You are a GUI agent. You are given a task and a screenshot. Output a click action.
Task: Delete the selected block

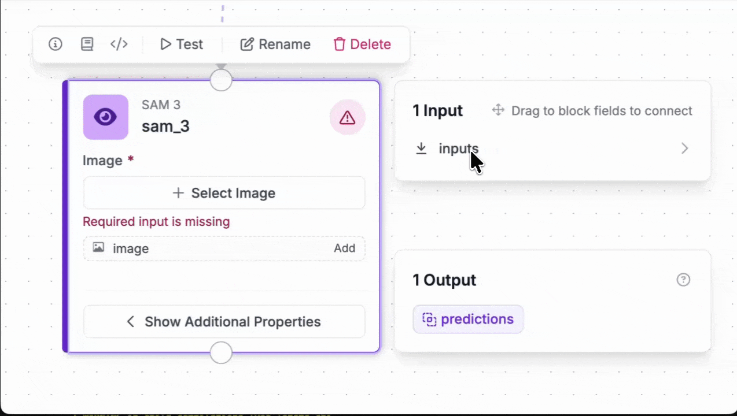click(x=362, y=44)
